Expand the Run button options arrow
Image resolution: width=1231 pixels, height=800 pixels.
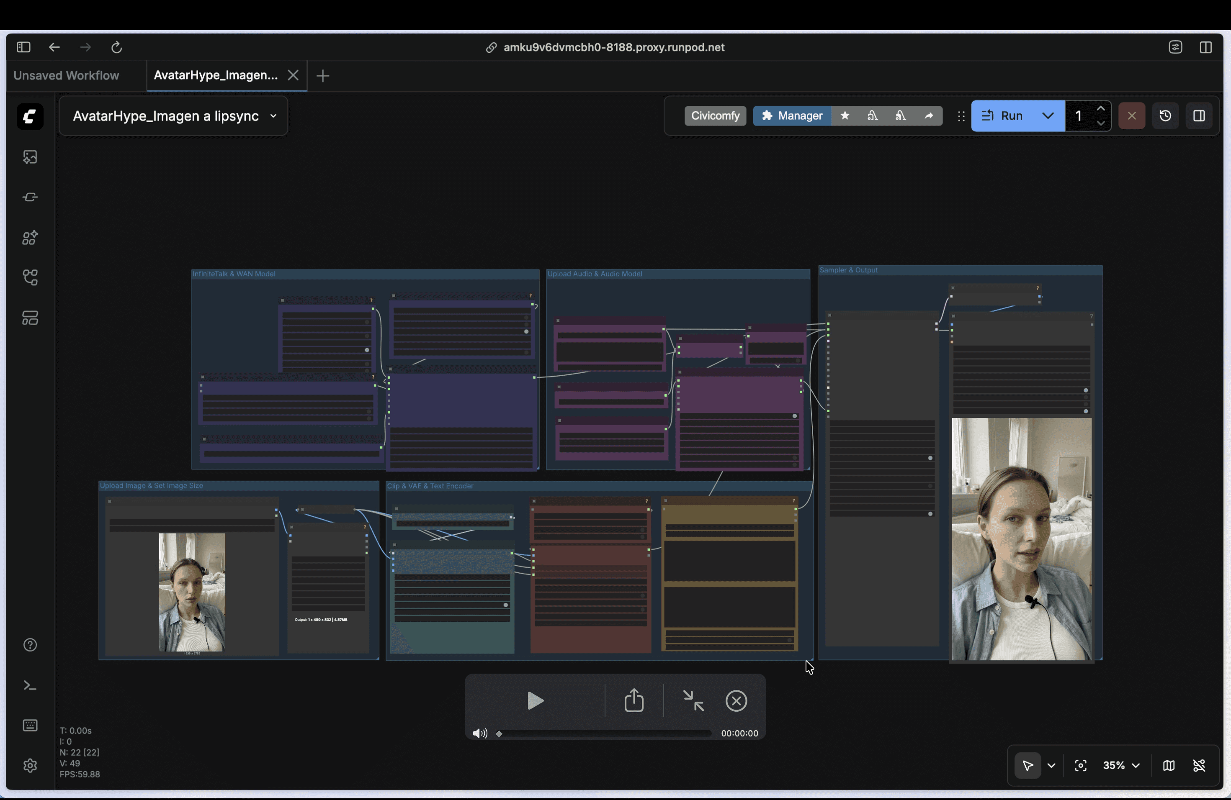click(x=1047, y=116)
